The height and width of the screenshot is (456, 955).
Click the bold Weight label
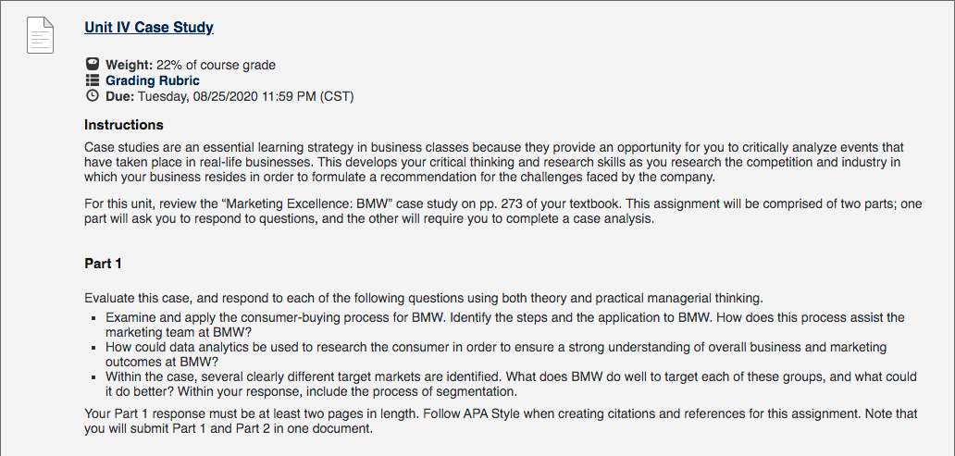point(130,65)
